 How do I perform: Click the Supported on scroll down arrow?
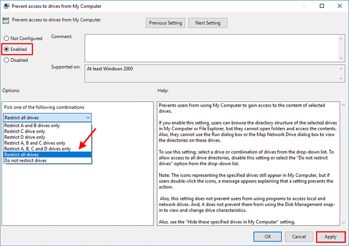click(x=341, y=78)
